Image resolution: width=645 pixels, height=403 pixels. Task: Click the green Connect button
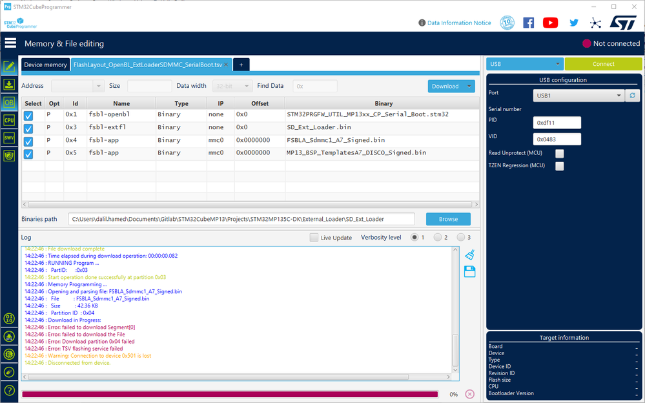pyautogui.click(x=603, y=64)
